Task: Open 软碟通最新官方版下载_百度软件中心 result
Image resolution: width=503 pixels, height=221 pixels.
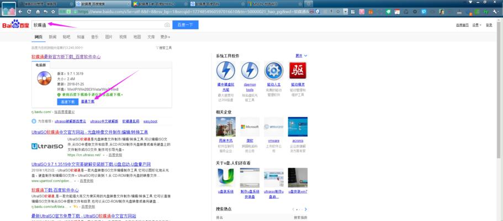Action: click(x=66, y=57)
